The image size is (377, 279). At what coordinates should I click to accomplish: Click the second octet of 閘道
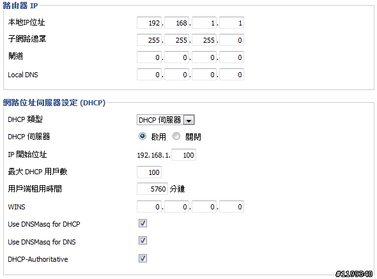[x=177, y=57]
